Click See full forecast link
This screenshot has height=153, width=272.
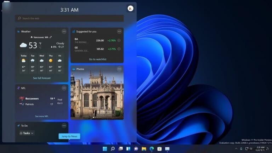(42, 78)
